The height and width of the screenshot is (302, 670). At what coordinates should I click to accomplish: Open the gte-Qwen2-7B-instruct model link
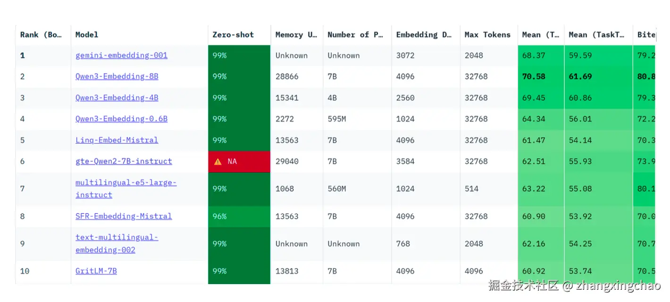coord(124,161)
